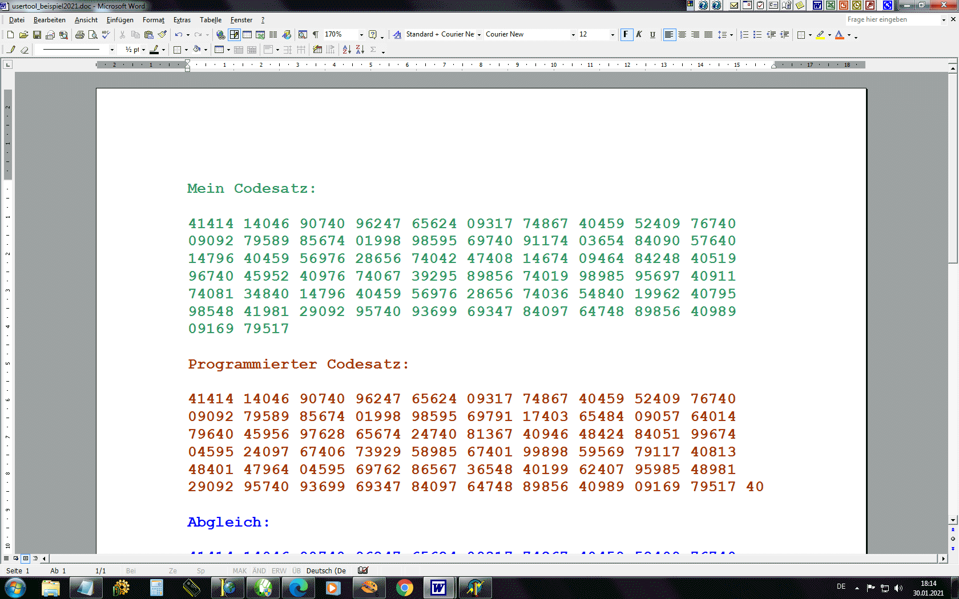Increase the paragraph indent
The width and height of the screenshot is (959, 599).
pyautogui.click(x=785, y=35)
